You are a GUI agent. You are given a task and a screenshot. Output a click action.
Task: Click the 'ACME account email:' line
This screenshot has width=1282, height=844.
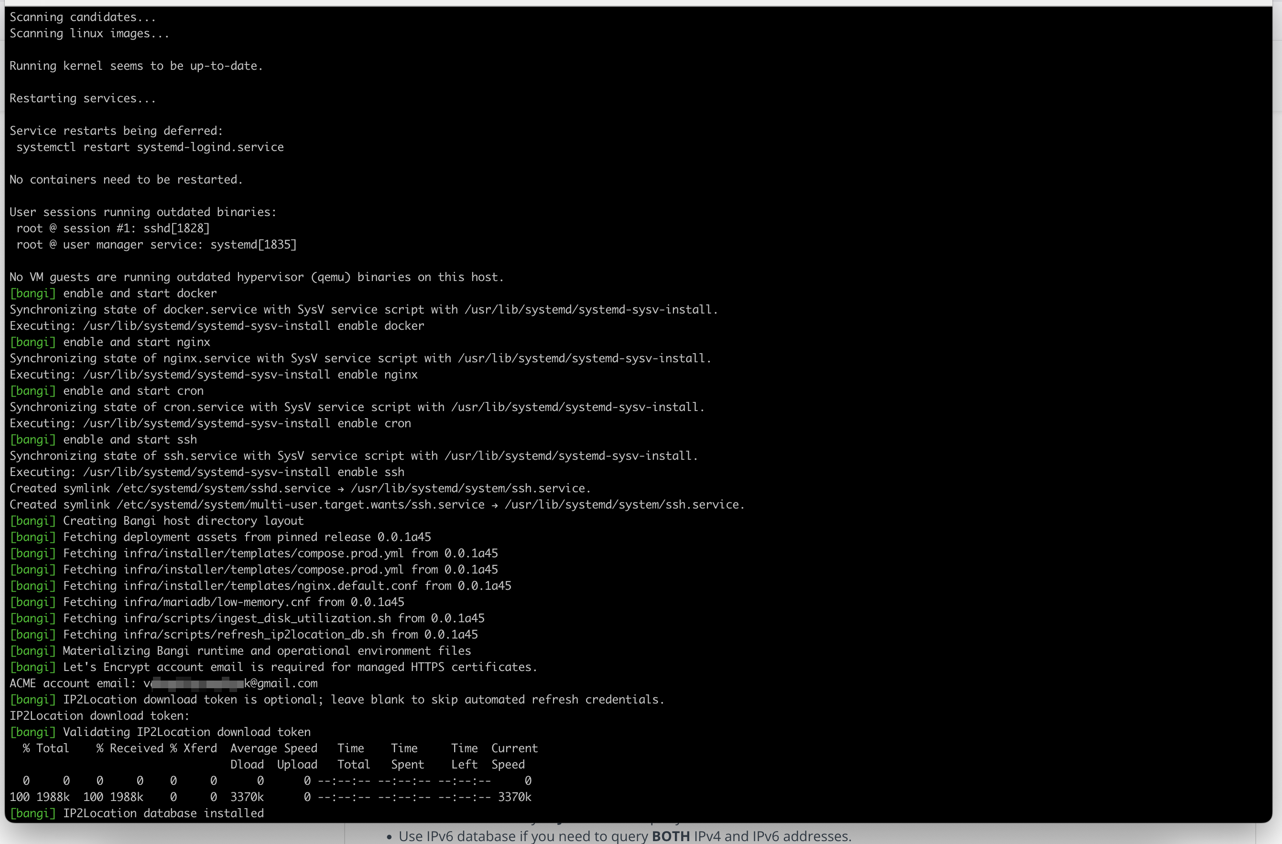coord(163,683)
